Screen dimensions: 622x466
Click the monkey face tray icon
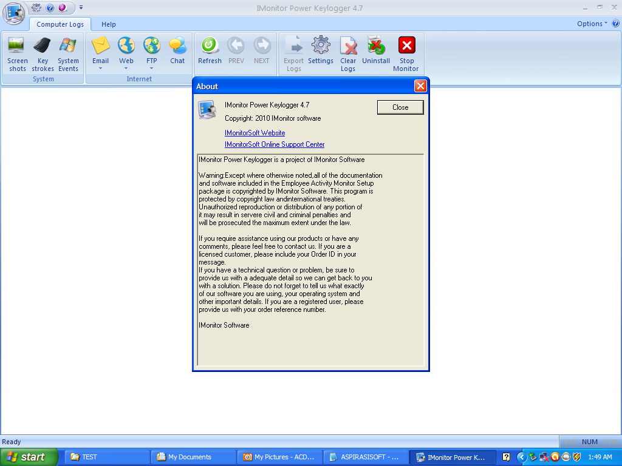pos(566,457)
